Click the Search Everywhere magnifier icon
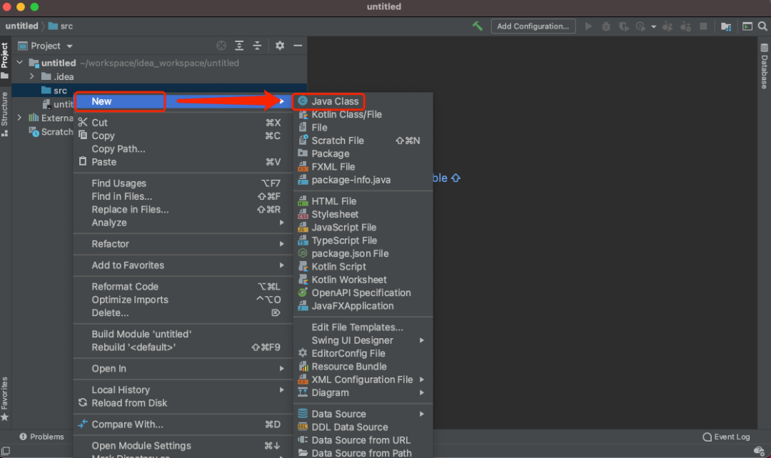 [762, 26]
